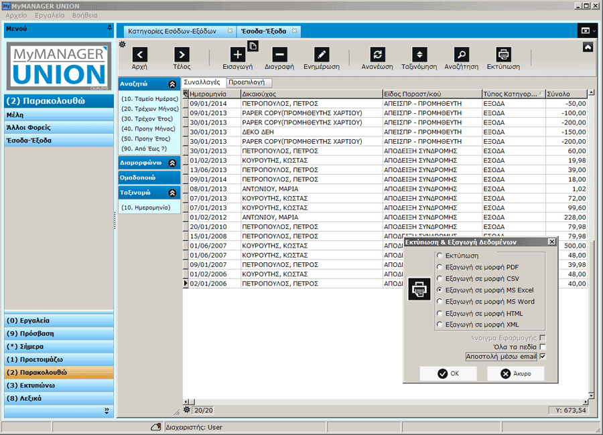Image resolution: width=603 pixels, height=435 pixels.
Task: Jump to last record with Τέλος arrow
Action: click(x=182, y=55)
